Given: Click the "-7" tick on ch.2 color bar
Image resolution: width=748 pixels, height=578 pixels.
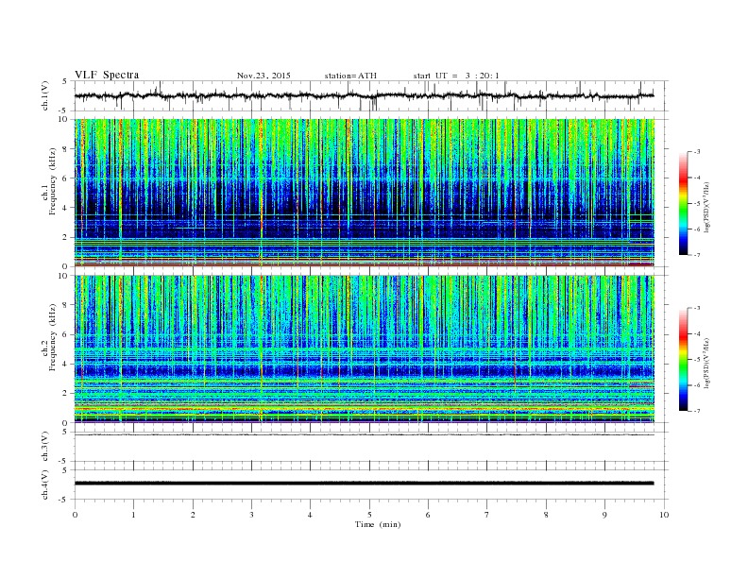Looking at the screenshot, I should tap(696, 411).
